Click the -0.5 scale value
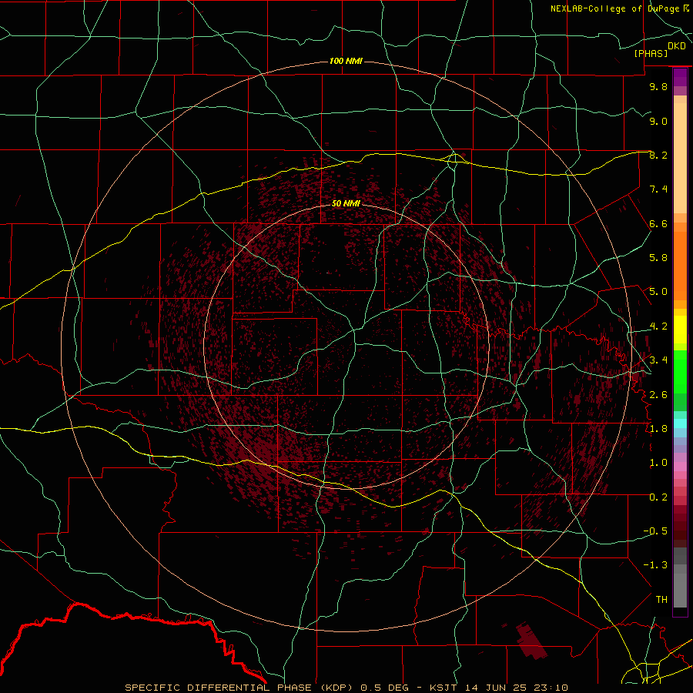Screen dimensions: 693x693 (x=655, y=531)
